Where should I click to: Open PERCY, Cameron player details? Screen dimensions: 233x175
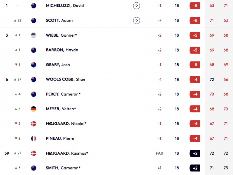[x=63, y=94]
